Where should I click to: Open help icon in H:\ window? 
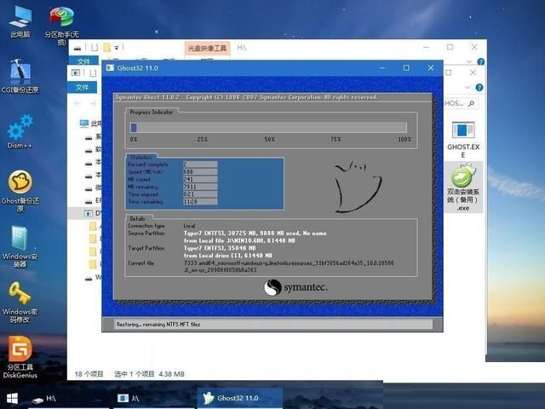481,62
